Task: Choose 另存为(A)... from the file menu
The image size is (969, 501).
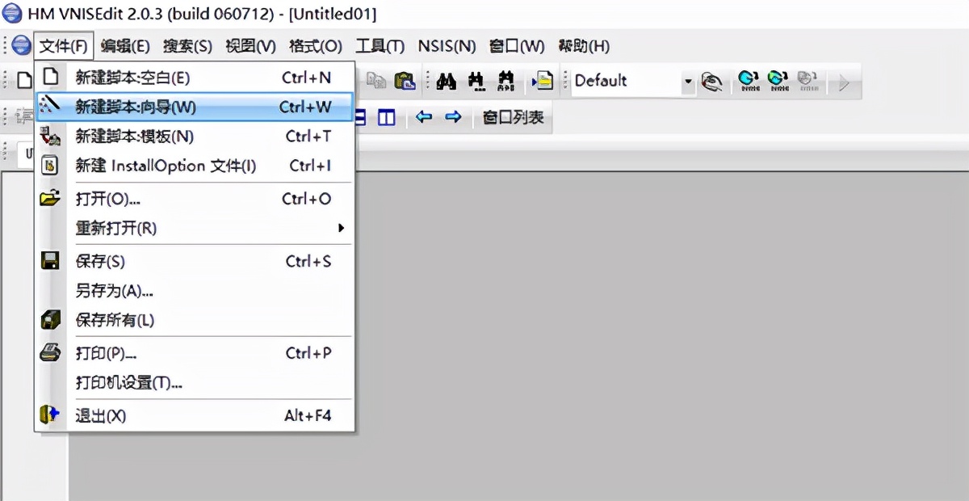Action: (x=195, y=291)
